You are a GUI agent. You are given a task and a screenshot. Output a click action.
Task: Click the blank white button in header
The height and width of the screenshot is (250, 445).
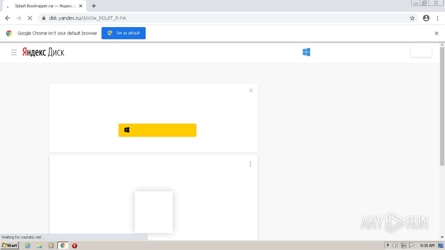pyautogui.click(x=421, y=52)
